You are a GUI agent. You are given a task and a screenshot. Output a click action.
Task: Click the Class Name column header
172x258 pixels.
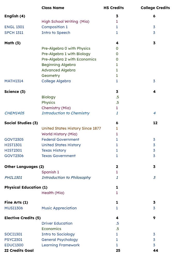point(53,8)
